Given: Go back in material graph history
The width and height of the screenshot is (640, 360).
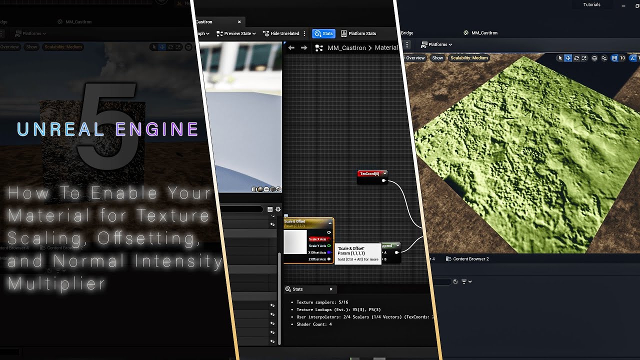Looking at the screenshot, I should (x=291, y=47).
